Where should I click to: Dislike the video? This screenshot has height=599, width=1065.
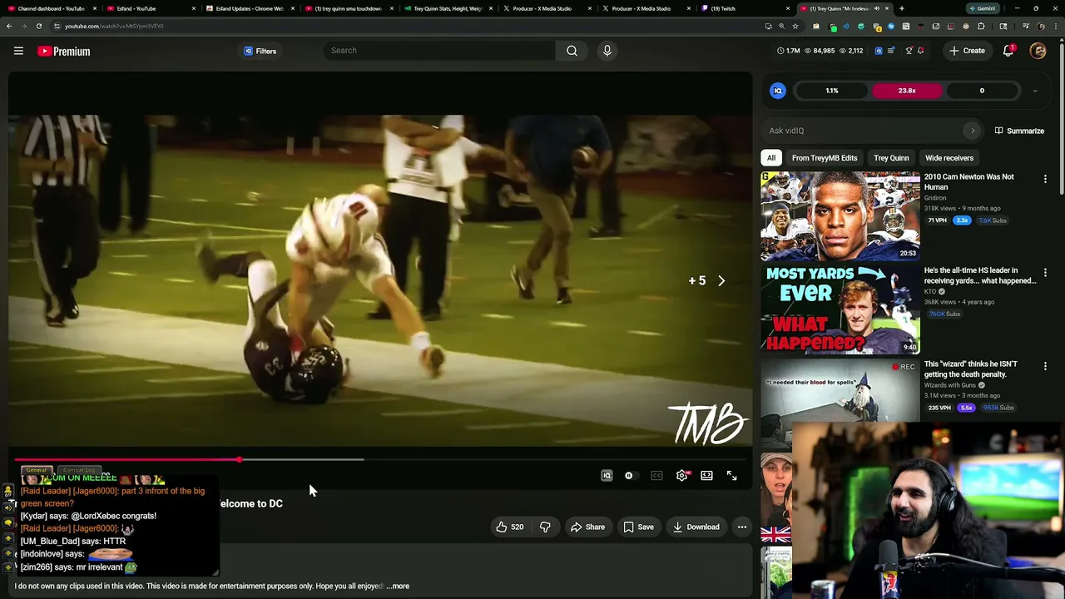pos(545,527)
